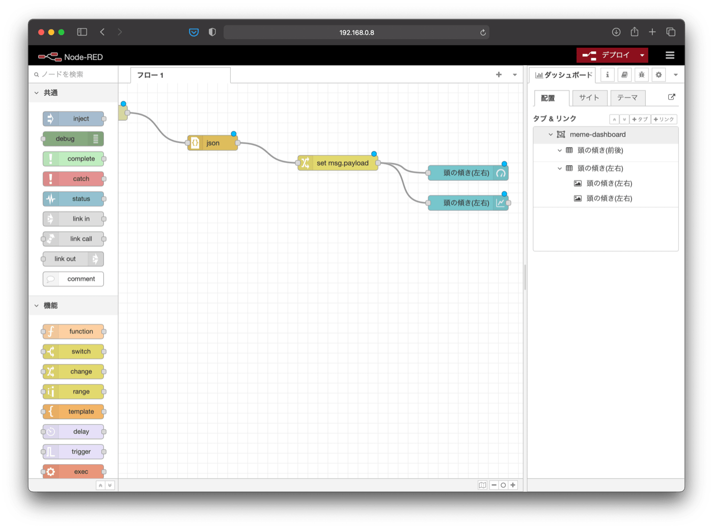Select the delay node in palette
Screen dimensions: 713x529
[73, 432]
